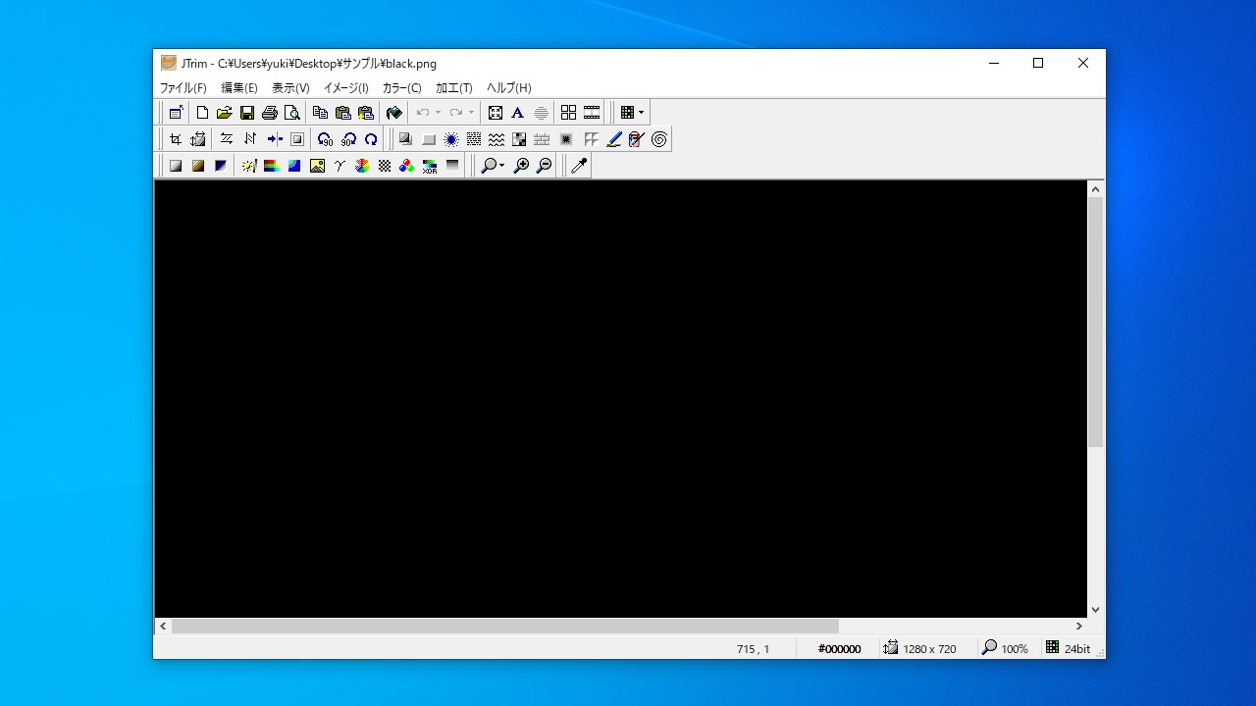Viewport: 1256px width, 706px height.
Task: Click the XOR color icon
Action: 430,166
